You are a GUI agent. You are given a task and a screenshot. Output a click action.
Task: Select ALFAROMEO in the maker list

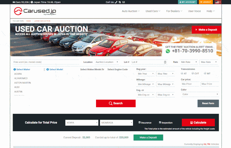pos(21,78)
